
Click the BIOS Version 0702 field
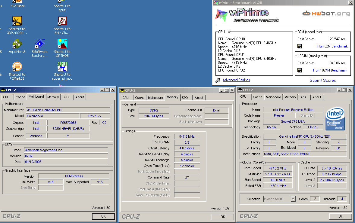(66, 156)
